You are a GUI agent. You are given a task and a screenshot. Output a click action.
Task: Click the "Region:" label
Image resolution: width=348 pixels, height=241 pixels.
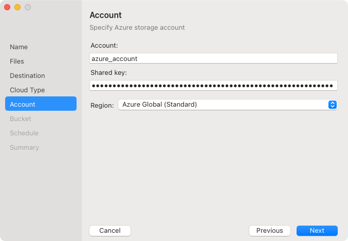click(102, 105)
